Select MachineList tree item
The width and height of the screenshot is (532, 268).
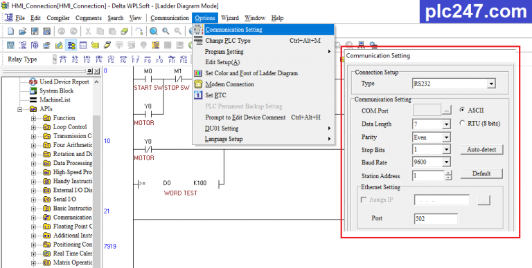[x=55, y=100]
